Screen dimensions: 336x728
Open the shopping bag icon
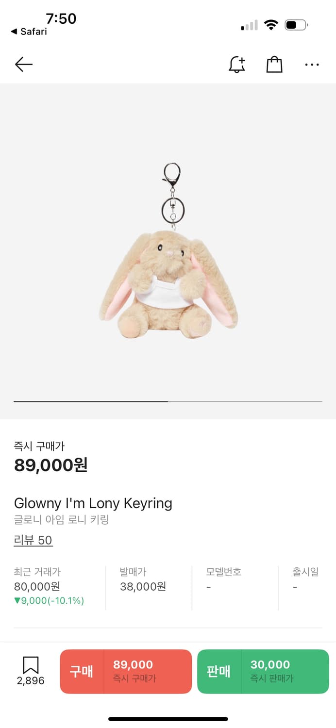(274, 65)
